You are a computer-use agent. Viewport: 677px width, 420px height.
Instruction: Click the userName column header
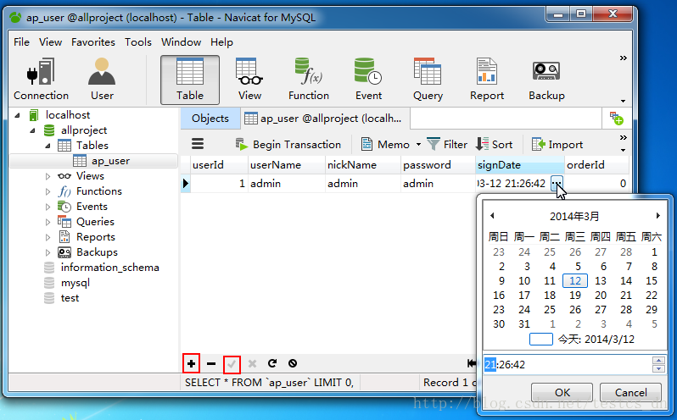pyautogui.click(x=286, y=165)
